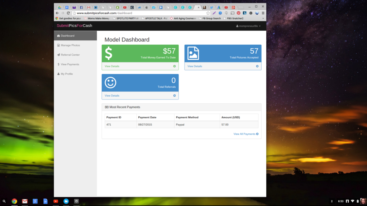367x206 pixels.
Task: Switch to the Google Plus browser tab
Action: coord(233,8)
